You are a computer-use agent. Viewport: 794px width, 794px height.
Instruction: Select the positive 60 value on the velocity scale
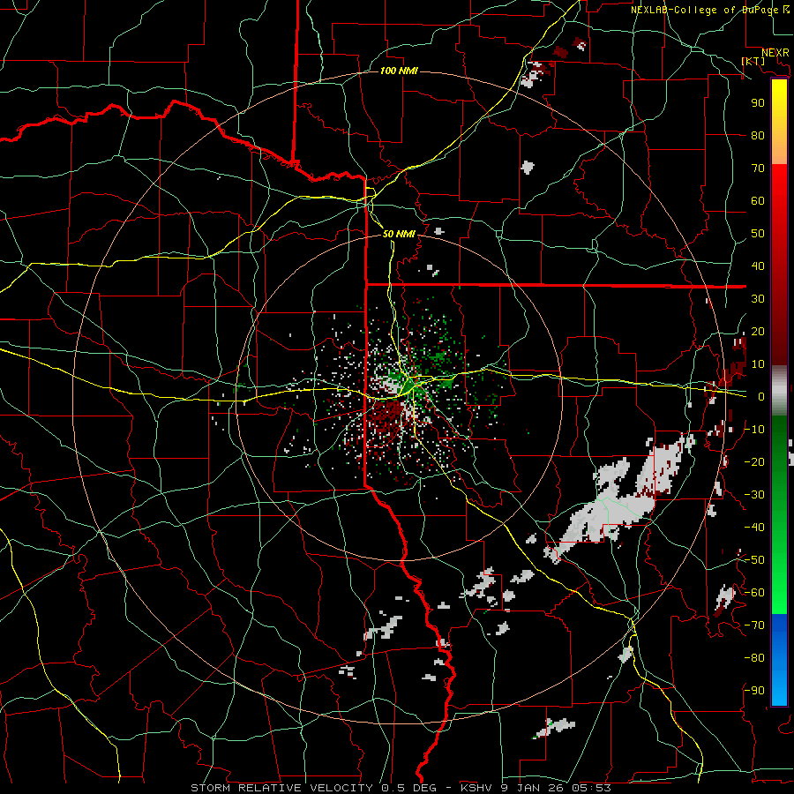point(758,200)
